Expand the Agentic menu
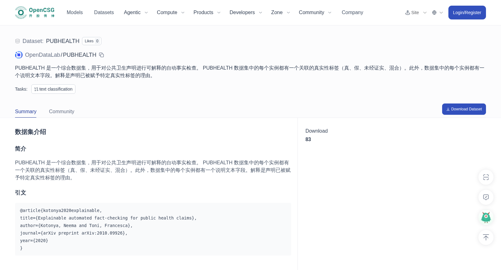501x270 pixels. point(136,13)
